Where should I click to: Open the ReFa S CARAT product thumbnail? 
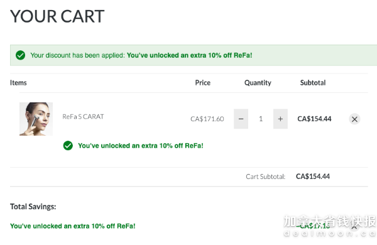click(36, 119)
